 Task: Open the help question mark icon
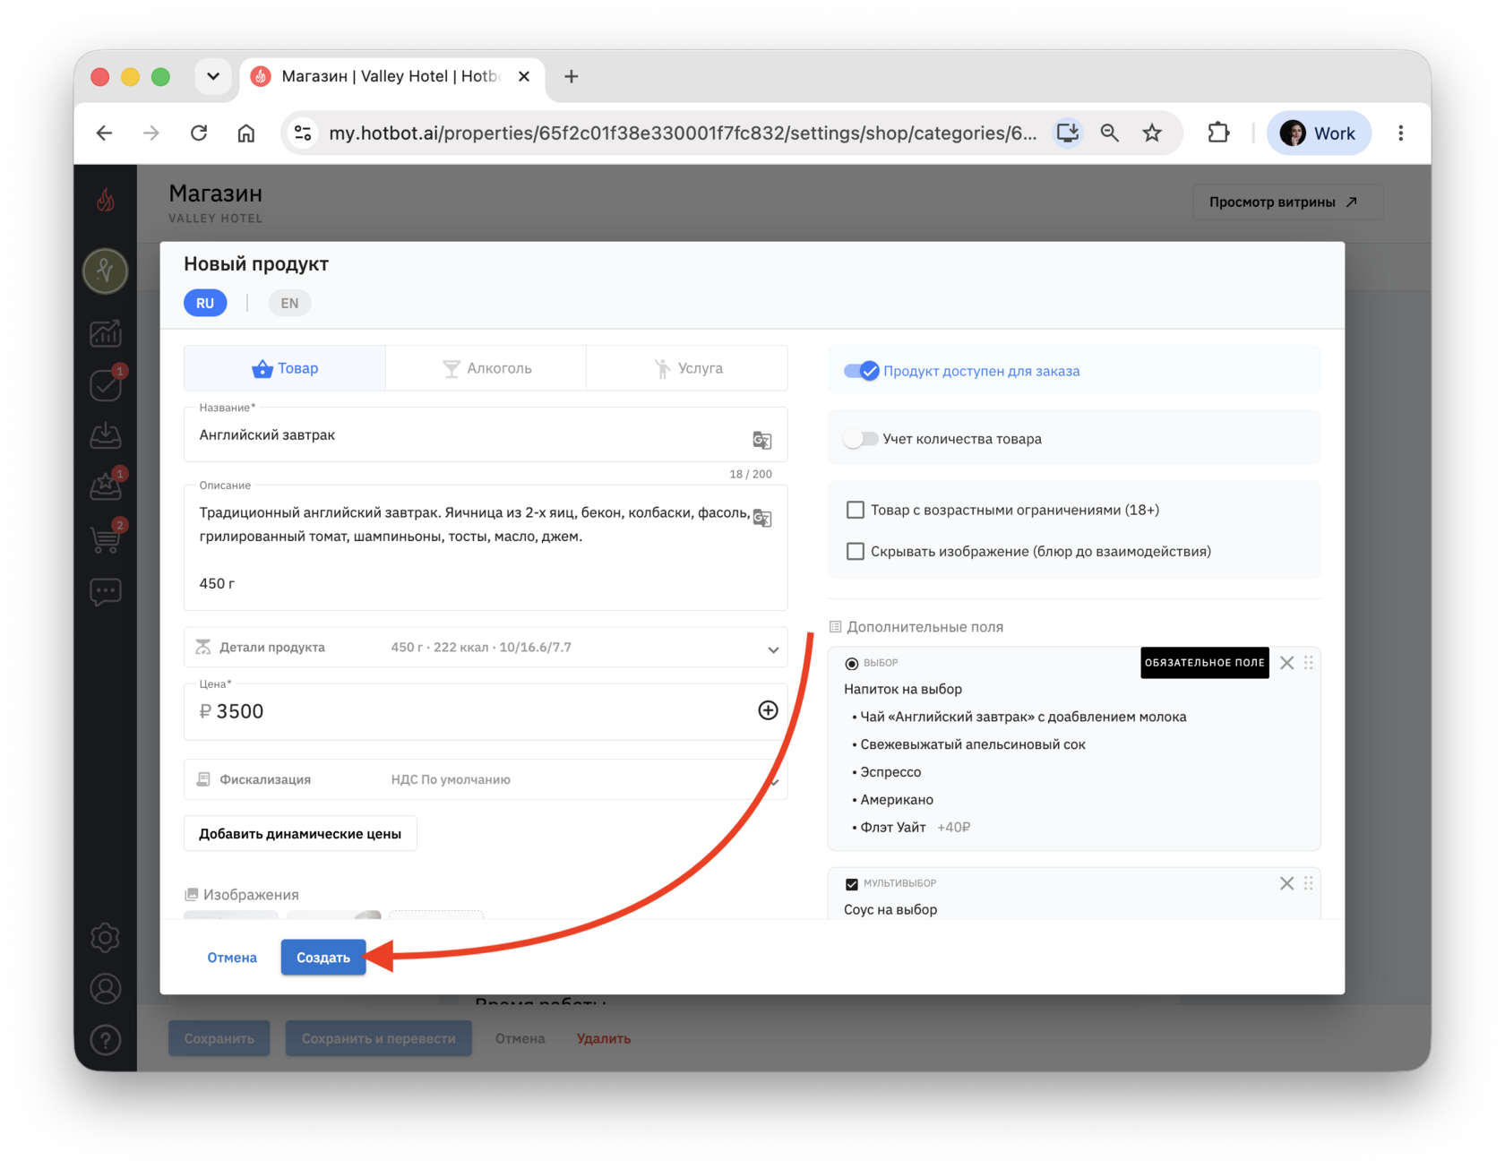(106, 1040)
